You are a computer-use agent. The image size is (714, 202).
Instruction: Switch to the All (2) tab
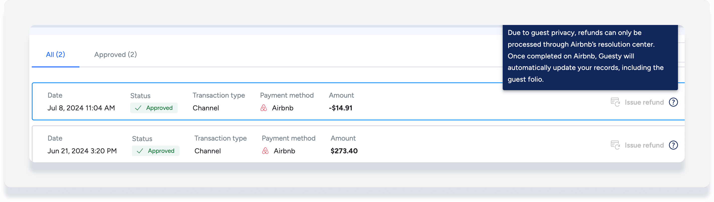pos(55,54)
